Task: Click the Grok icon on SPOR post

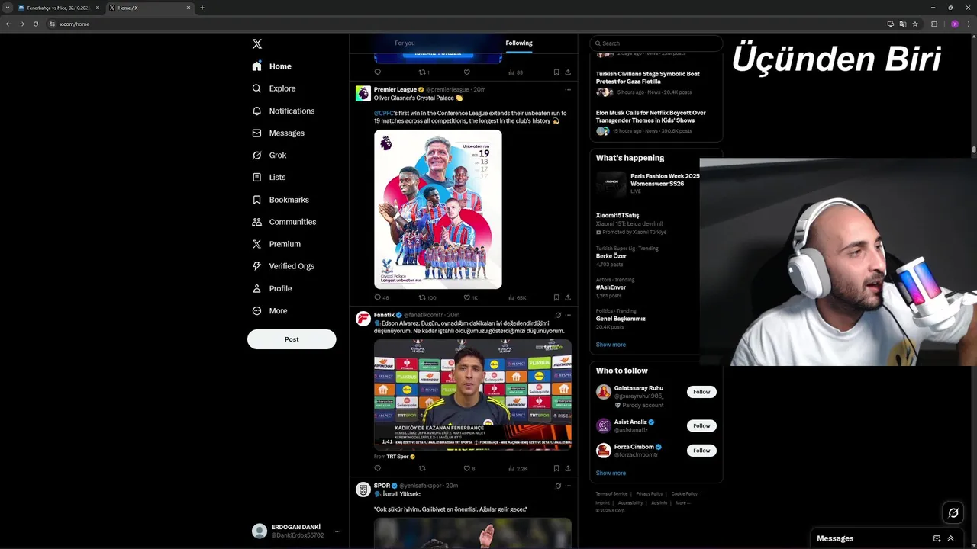Action: pos(558,486)
